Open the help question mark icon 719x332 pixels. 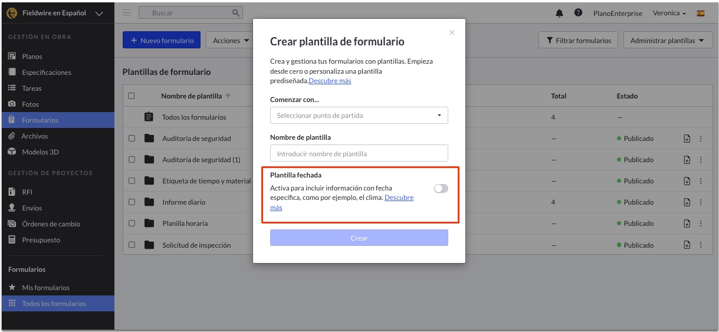coord(578,13)
